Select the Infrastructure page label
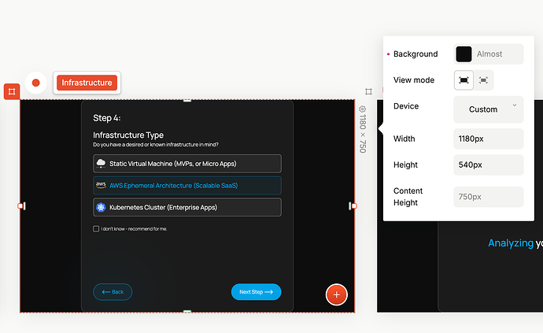This screenshot has height=333, width=543. click(87, 83)
